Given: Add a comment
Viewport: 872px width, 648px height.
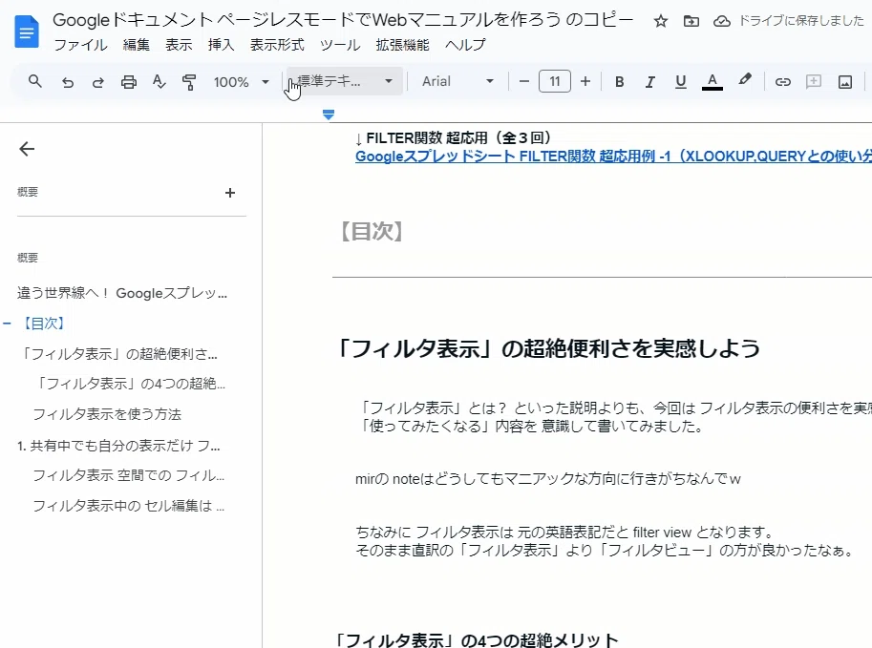Looking at the screenshot, I should click(814, 82).
